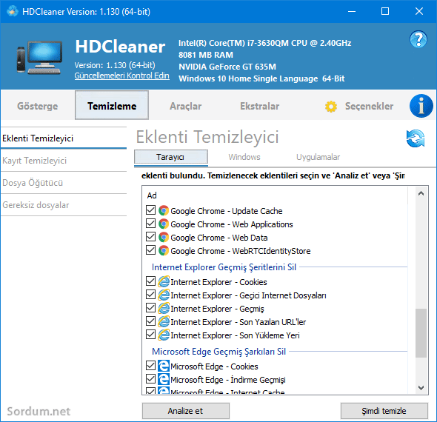The height and width of the screenshot is (422, 437).
Task: Open the Gösterge tab
Action: 38,106
